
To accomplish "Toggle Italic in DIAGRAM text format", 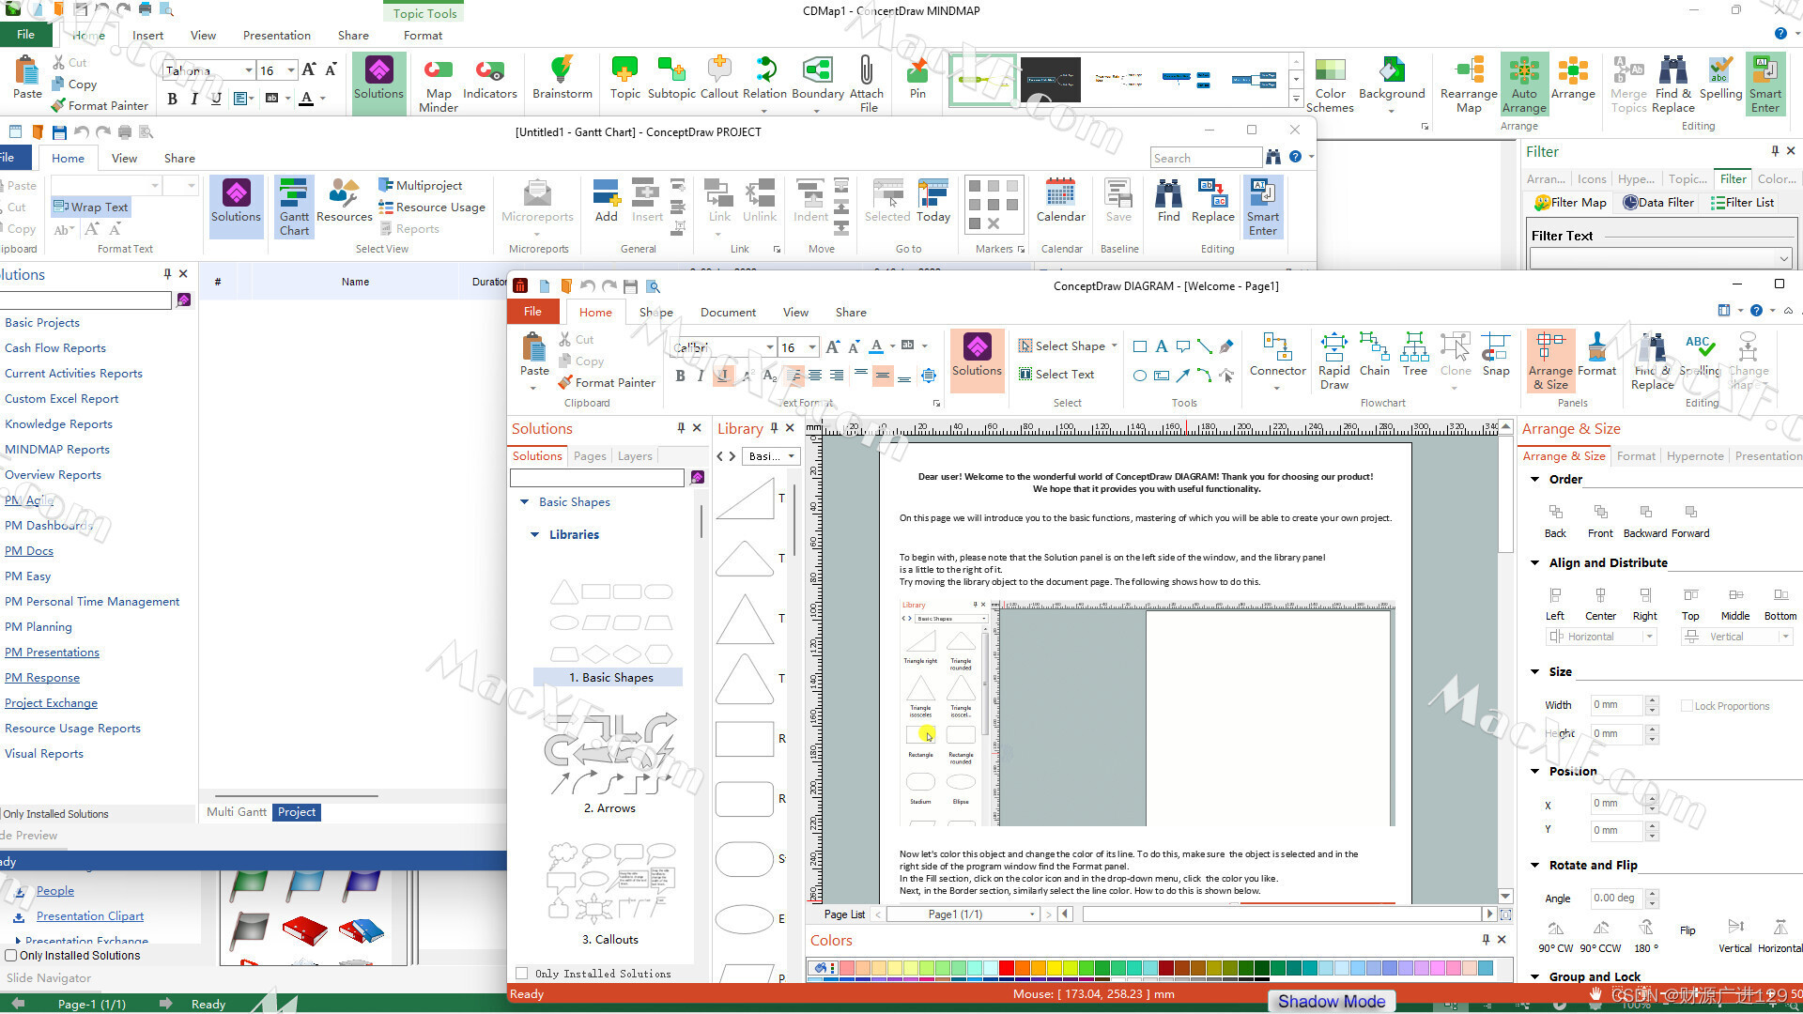I will (x=701, y=376).
